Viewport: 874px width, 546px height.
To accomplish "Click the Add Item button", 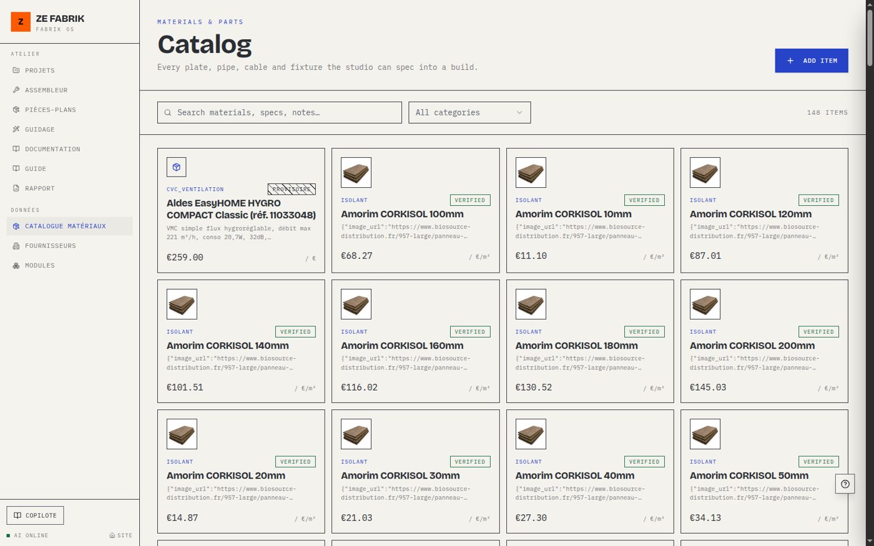I will pyautogui.click(x=812, y=61).
